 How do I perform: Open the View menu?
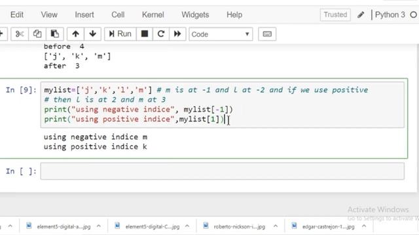pos(49,14)
